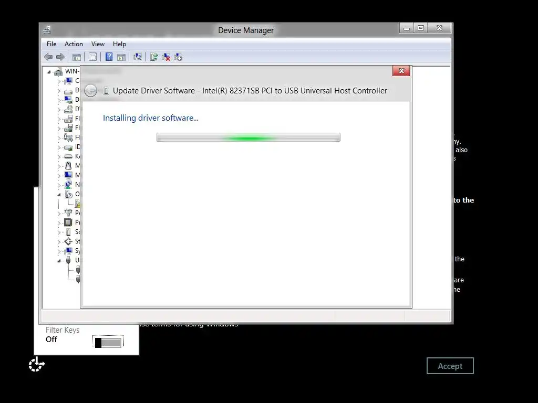Expand the Computer category arrow
Viewport: 538px width, 403px height.
59,81
